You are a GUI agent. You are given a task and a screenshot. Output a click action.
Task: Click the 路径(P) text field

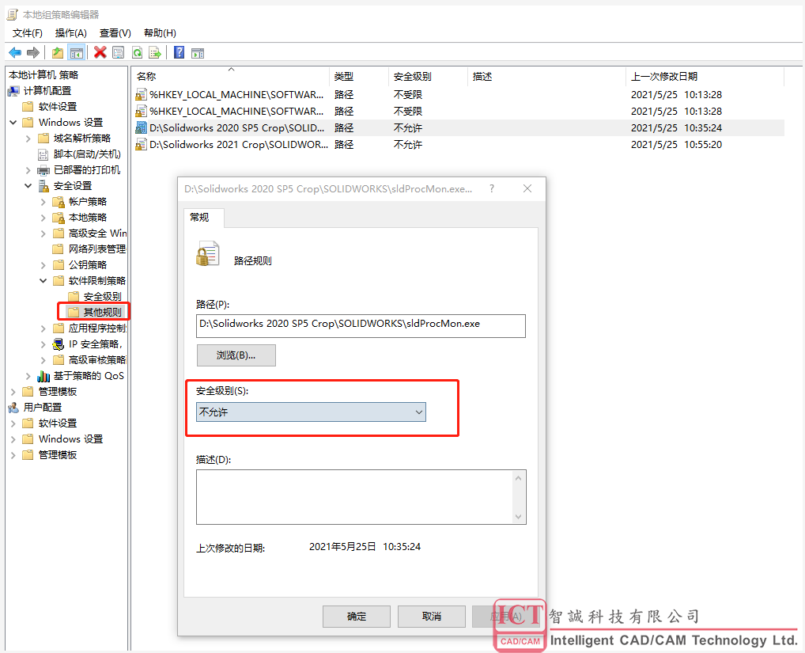coord(361,326)
